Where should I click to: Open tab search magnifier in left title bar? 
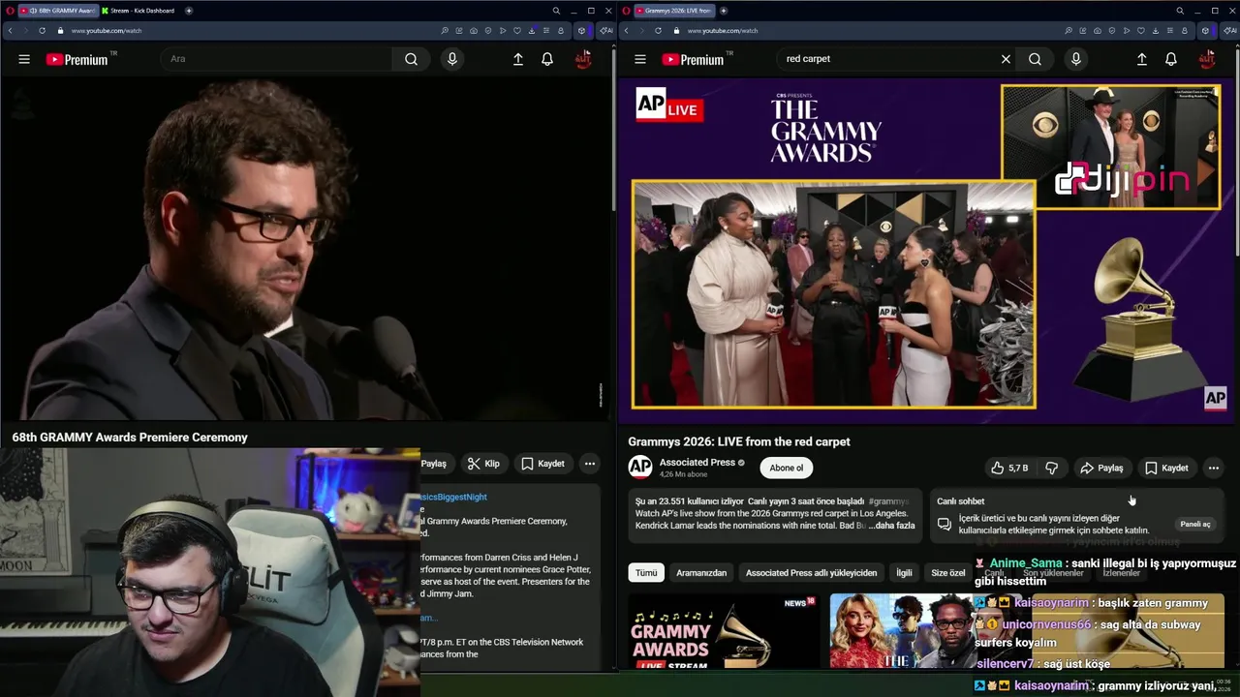[556, 11]
